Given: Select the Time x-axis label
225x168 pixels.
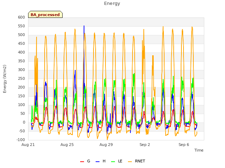Looking at the screenshot, I should click(x=199, y=150).
